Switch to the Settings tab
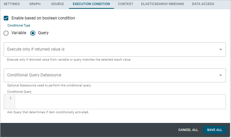Viewport: 231px width, 138px height. coord(11,4)
